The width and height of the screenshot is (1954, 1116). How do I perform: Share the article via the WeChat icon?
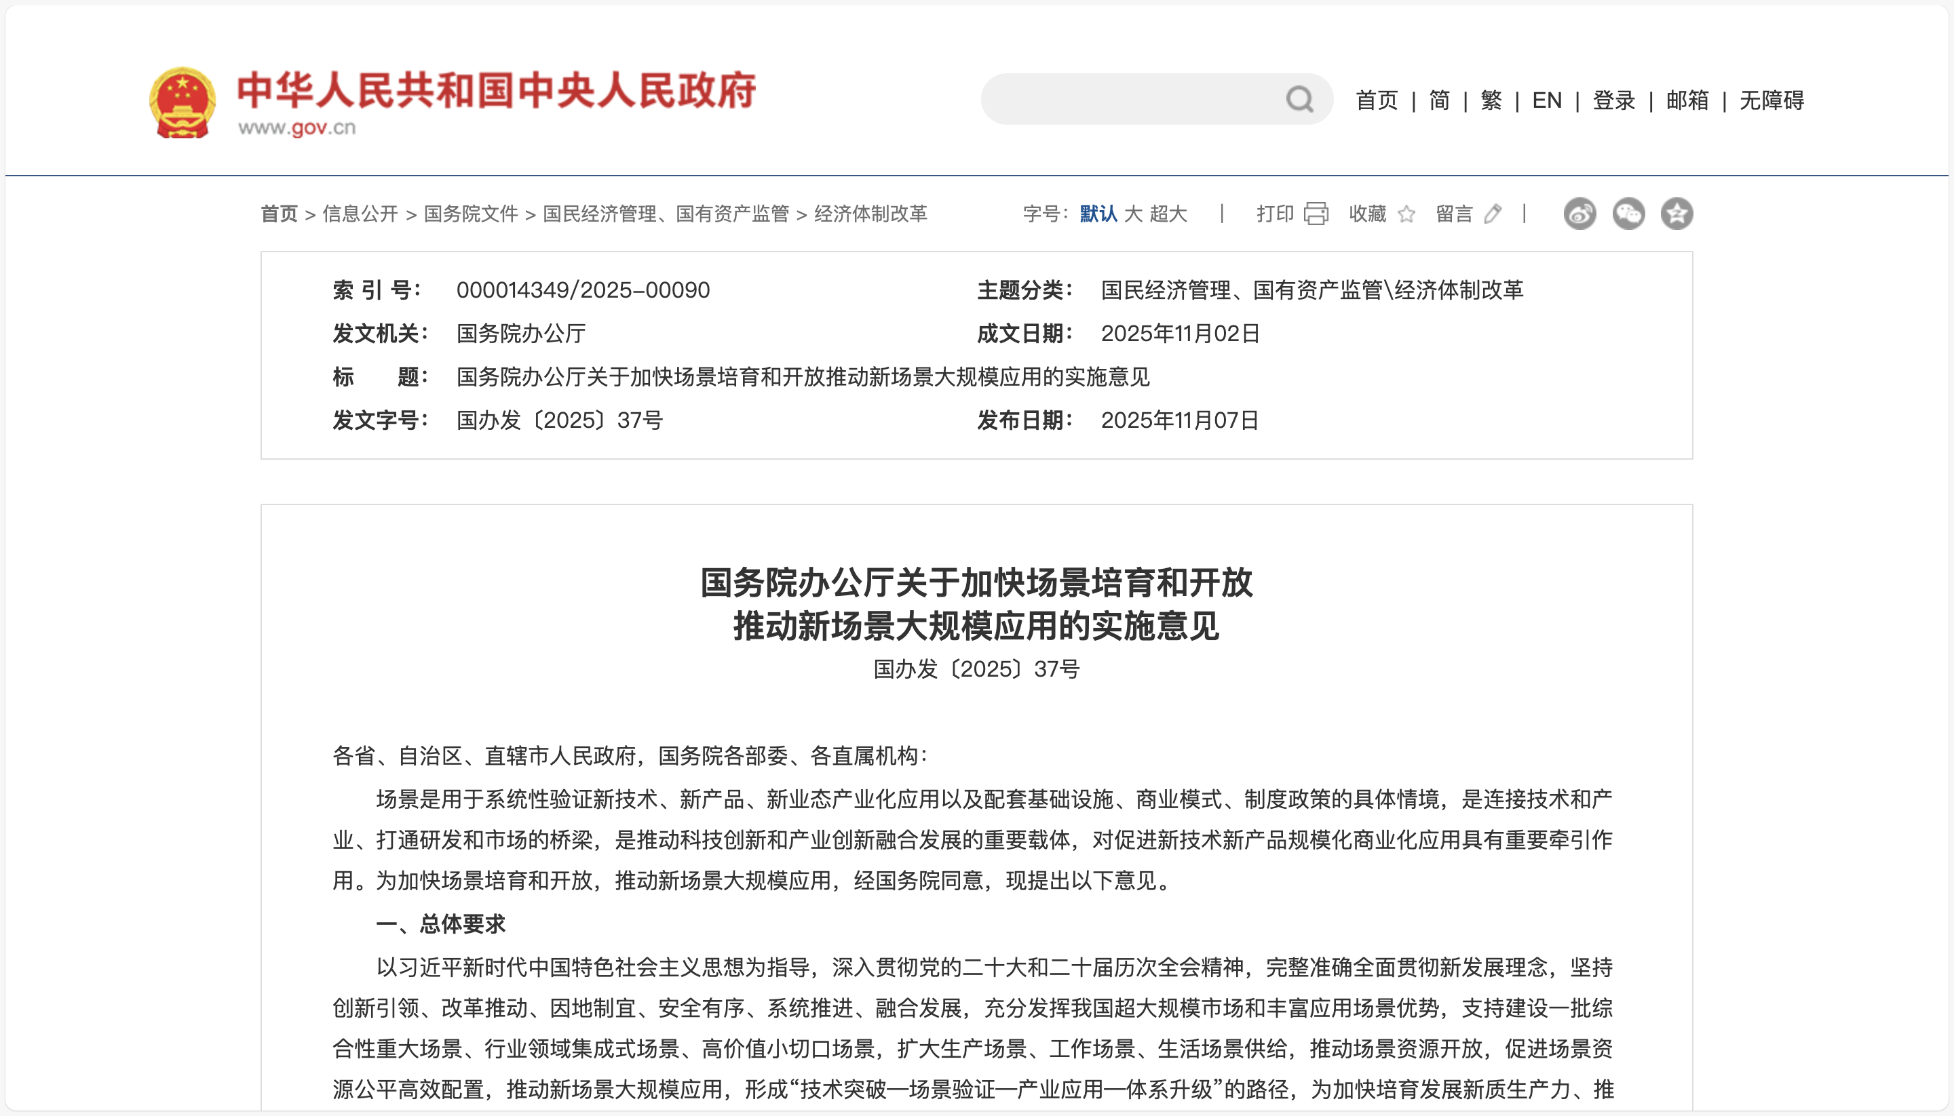(1628, 214)
